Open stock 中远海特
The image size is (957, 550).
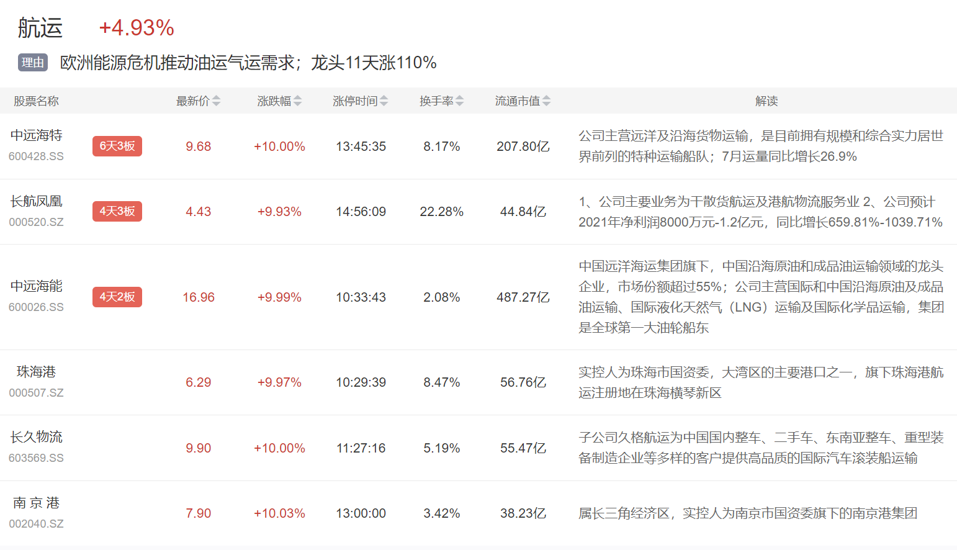37,135
